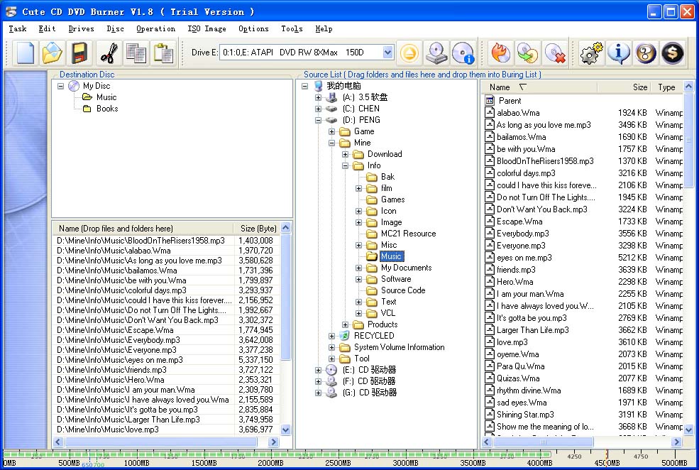The width and height of the screenshot is (699, 470).
Task: Open the Disc menu
Action: (116, 29)
